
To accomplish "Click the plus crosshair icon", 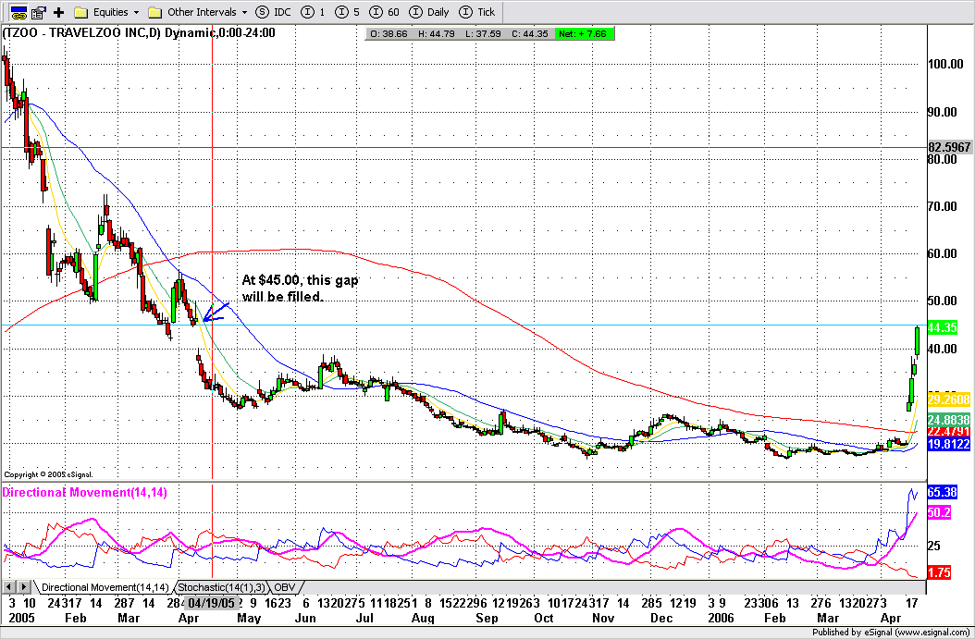I will (58, 12).
